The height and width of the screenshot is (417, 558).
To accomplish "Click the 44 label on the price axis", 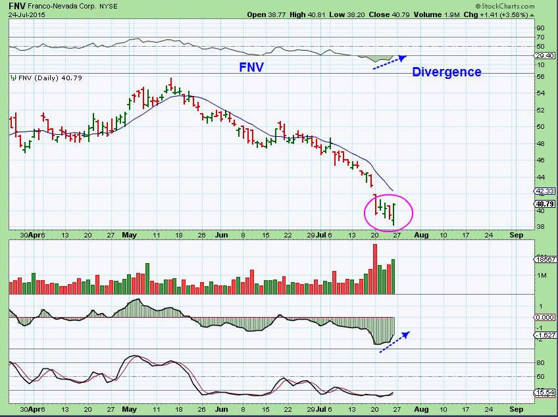I will (x=541, y=177).
